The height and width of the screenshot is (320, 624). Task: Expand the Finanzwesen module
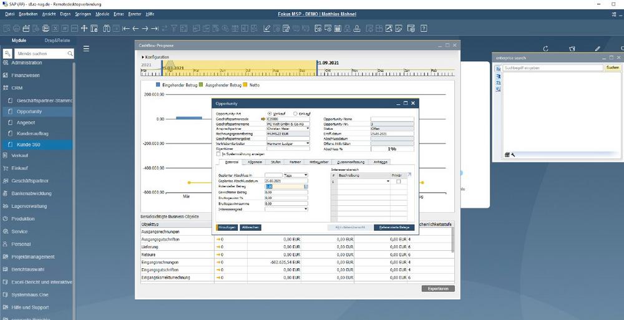click(26, 75)
